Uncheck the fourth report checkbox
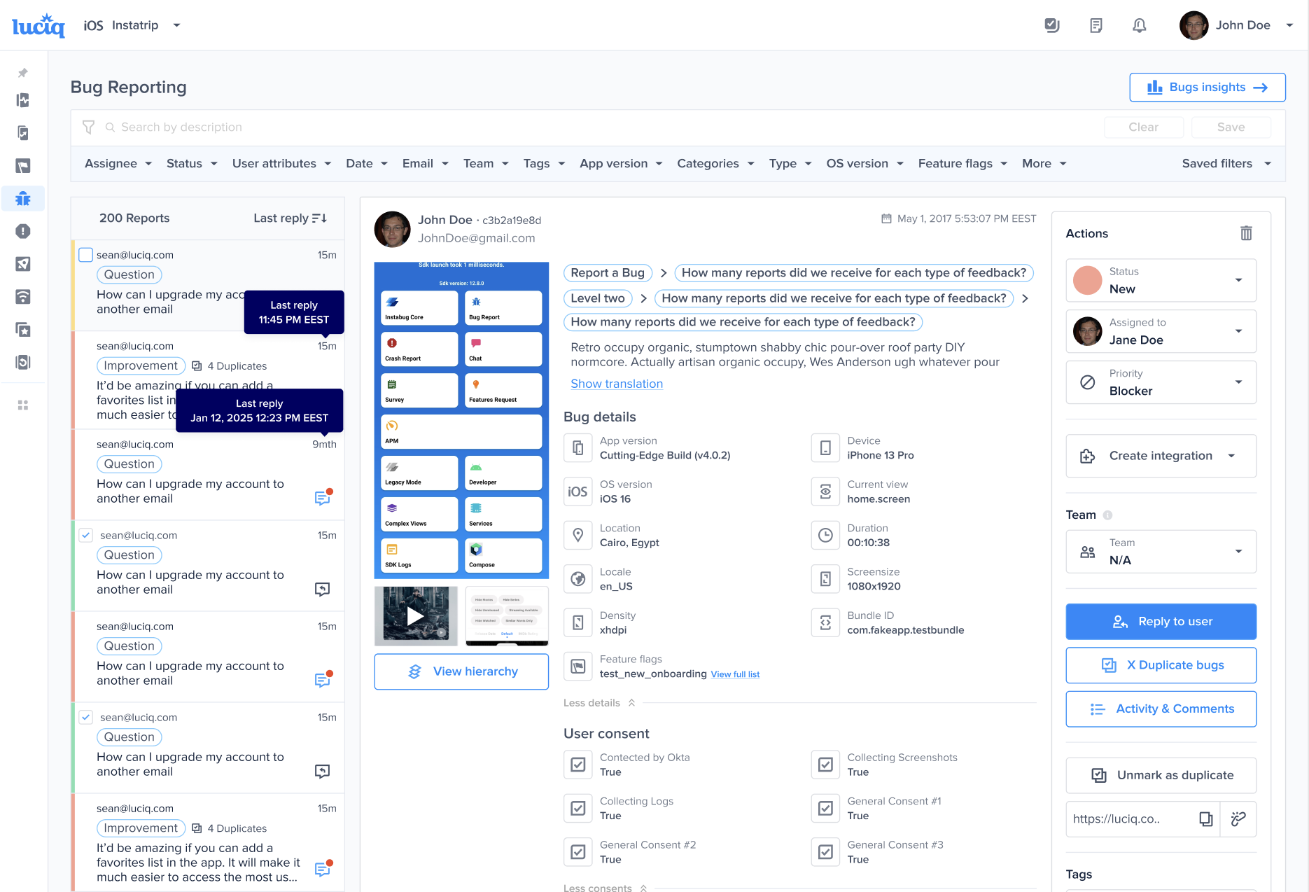 (85, 535)
